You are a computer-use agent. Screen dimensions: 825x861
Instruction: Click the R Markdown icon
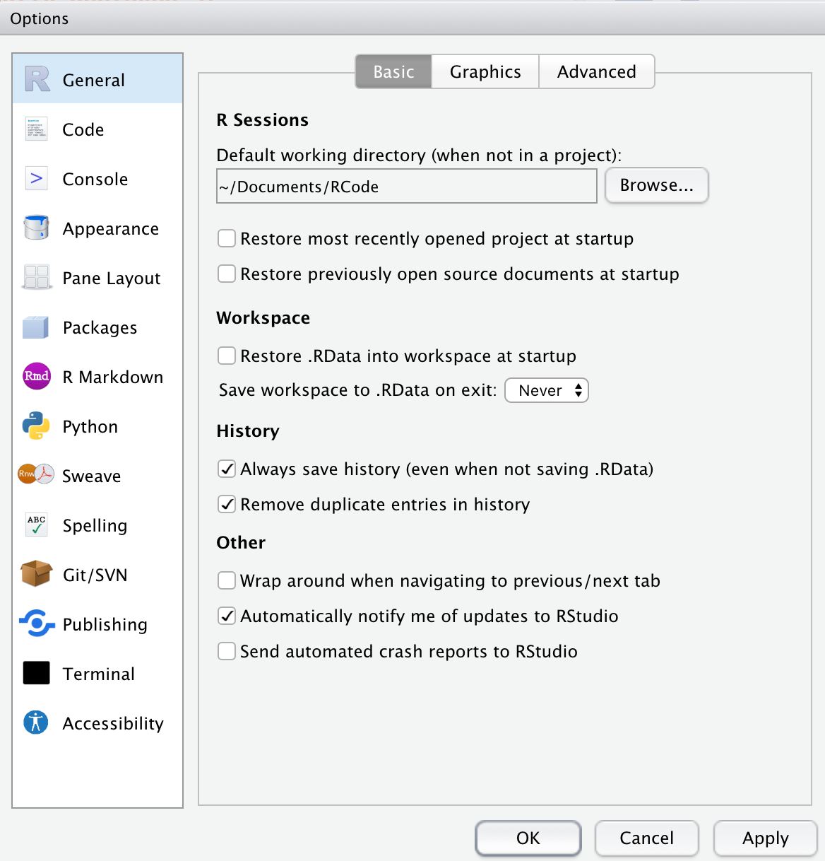(x=36, y=377)
